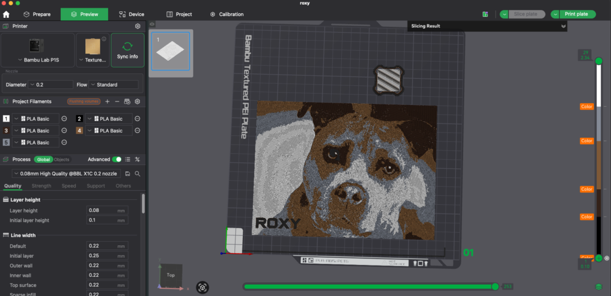
Task: Click the compare presets icon
Action: coord(137,159)
